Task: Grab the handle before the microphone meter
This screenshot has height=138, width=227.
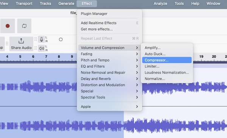Action: (x=36, y=39)
